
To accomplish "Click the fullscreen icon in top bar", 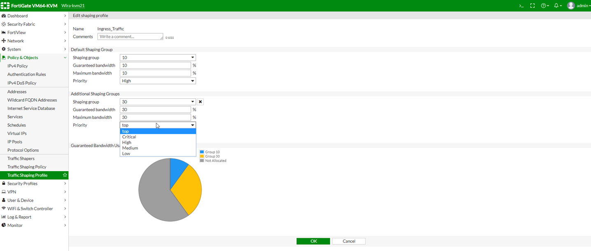I will click(x=533, y=6).
